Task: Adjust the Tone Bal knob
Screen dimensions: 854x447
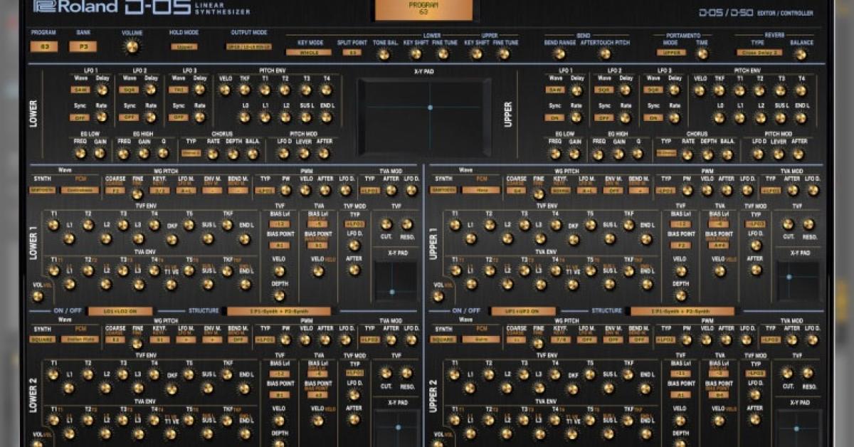Action: point(384,54)
